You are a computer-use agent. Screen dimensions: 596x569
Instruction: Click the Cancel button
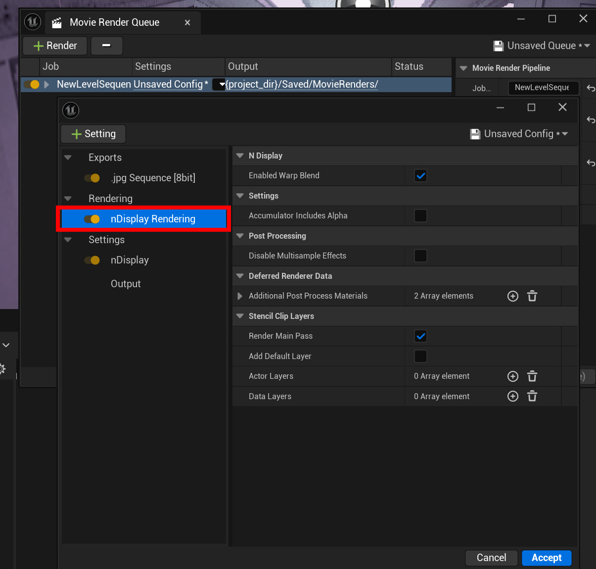pyautogui.click(x=492, y=558)
